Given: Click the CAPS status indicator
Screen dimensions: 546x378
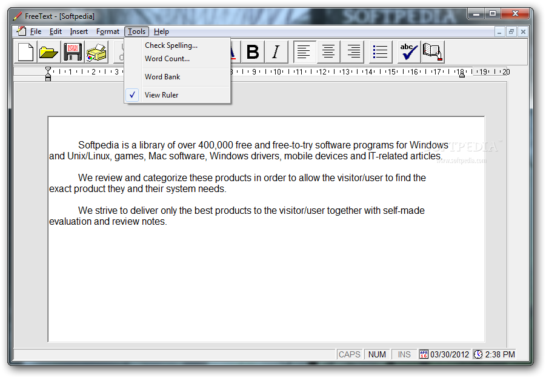Looking at the screenshot, I should [x=349, y=354].
